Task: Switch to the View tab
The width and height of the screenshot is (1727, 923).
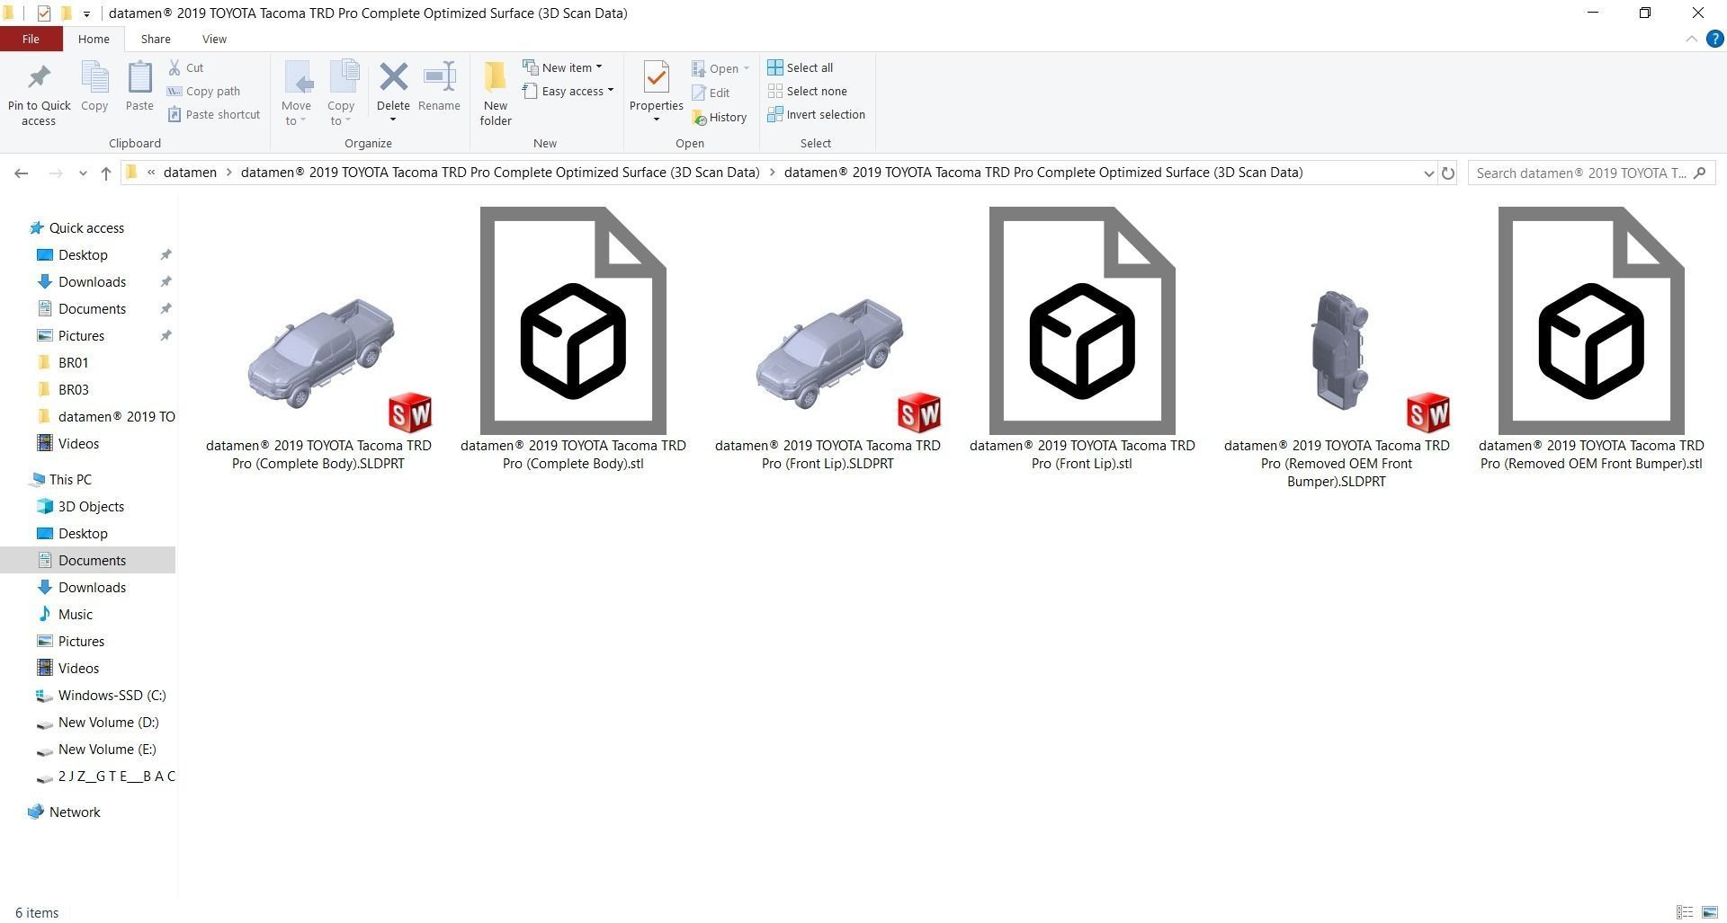Action: pyautogui.click(x=214, y=39)
